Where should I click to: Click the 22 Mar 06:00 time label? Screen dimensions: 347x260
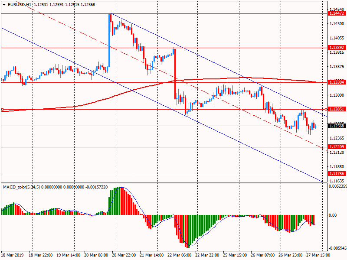point(180,255)
